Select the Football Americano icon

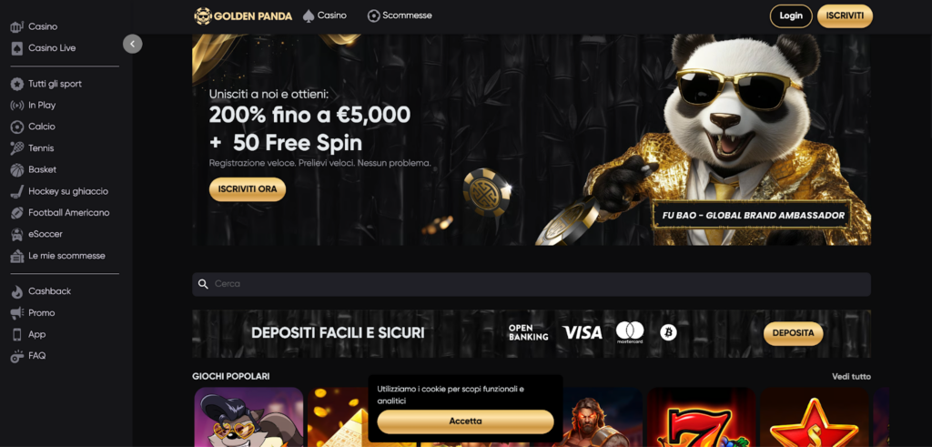pos(17,213)
